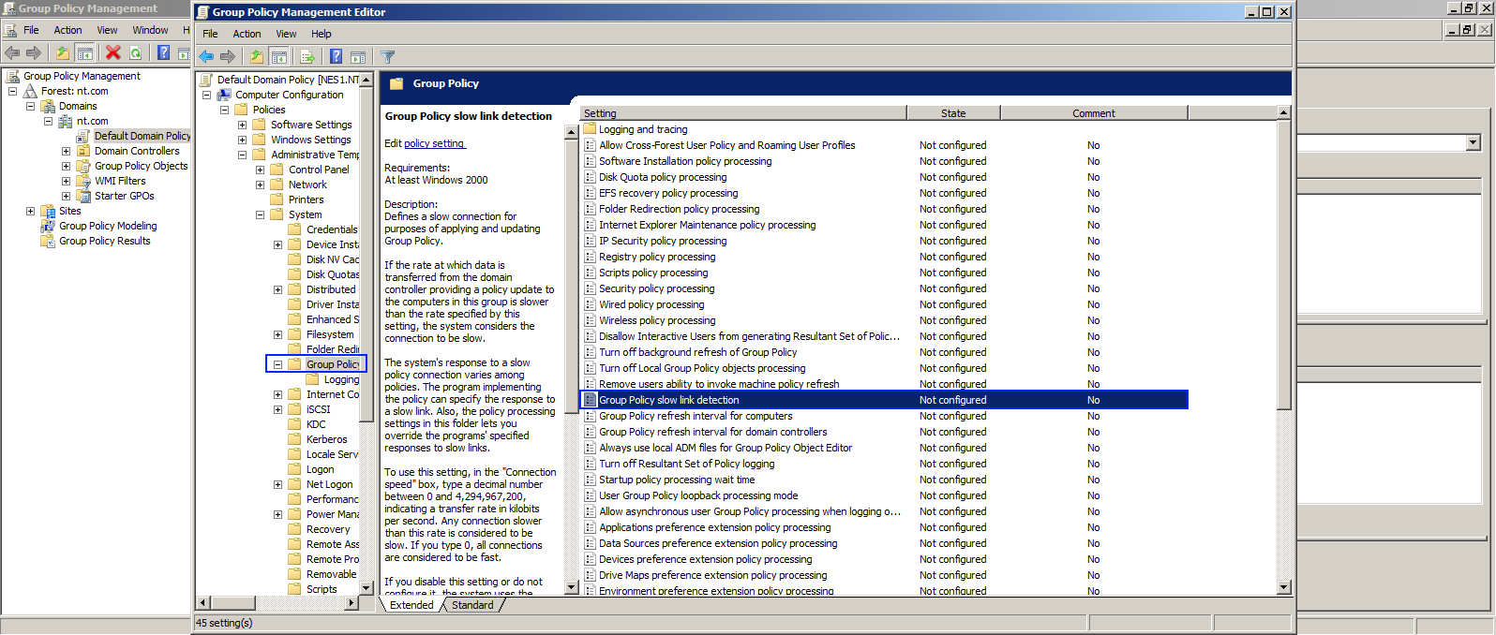
Task: Click Up one level in Group Policy Management toolbar
Action: [x=62, y=52]
